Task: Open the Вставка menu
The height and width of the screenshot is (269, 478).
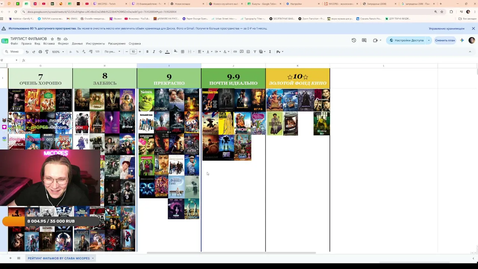Action: tap(49, 44)
